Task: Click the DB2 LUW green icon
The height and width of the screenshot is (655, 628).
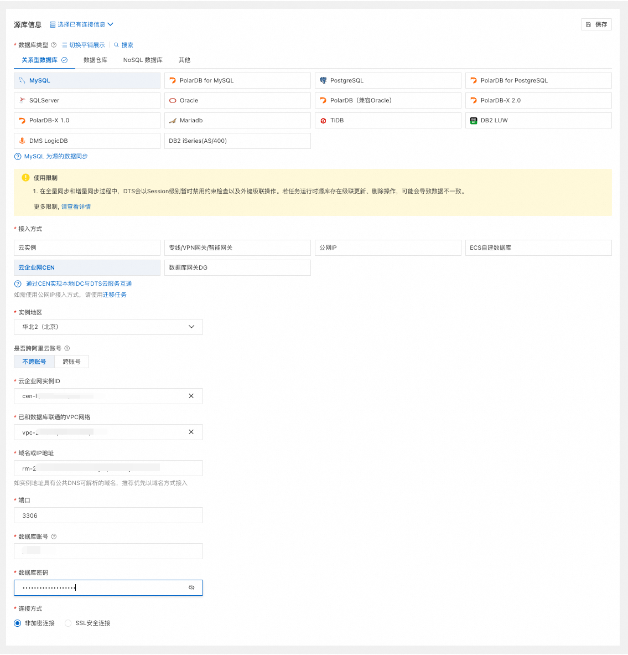Action: (474, 121)
